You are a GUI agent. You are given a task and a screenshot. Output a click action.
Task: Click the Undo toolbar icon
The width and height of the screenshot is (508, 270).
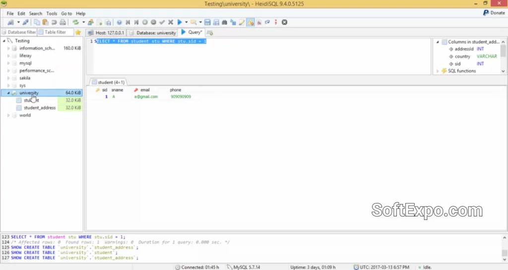click(54, 22)
